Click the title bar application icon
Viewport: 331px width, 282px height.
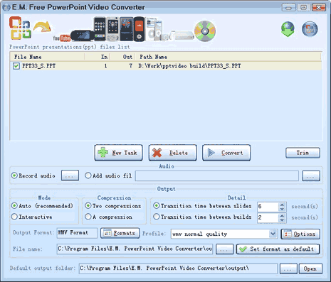(x=6, y=7)
